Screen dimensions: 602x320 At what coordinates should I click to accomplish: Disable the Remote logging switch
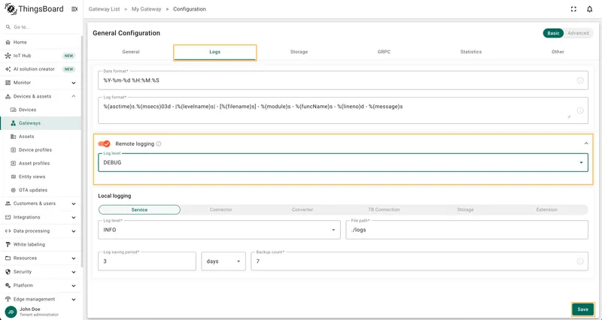(x=104, y=143)
